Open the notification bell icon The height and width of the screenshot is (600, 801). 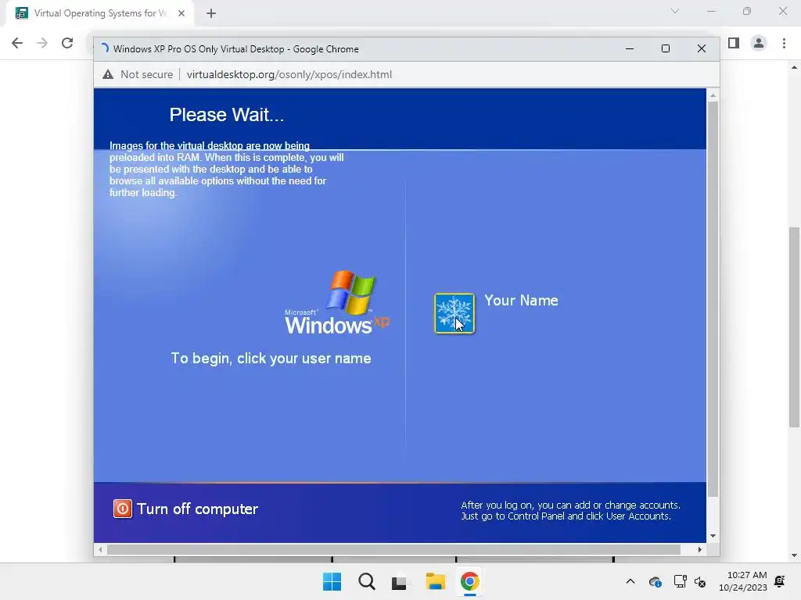pos(780,581)
